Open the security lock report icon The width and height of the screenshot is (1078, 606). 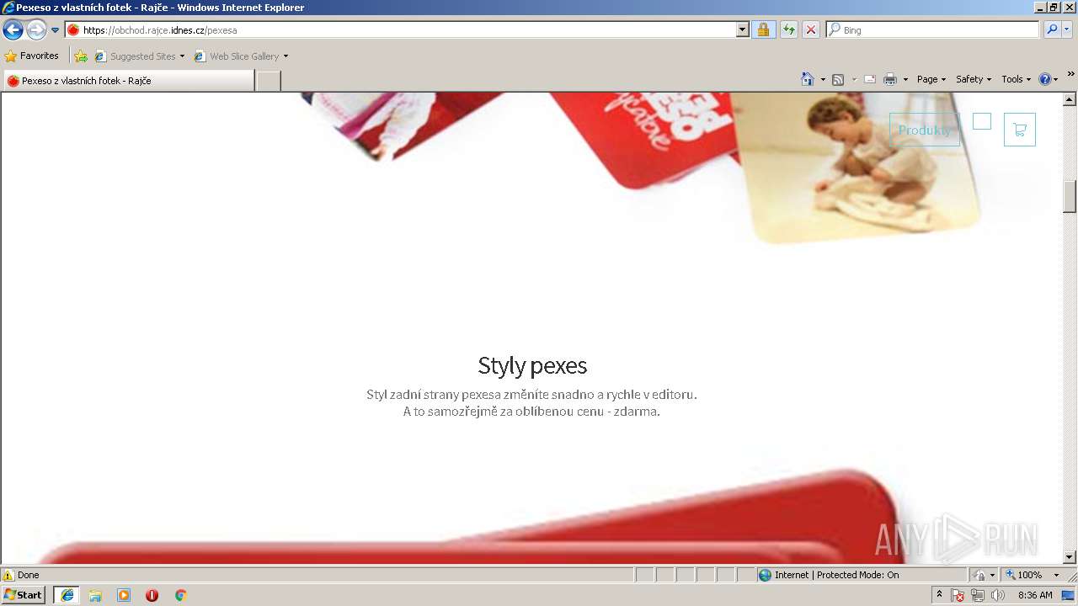coord(763,29)
